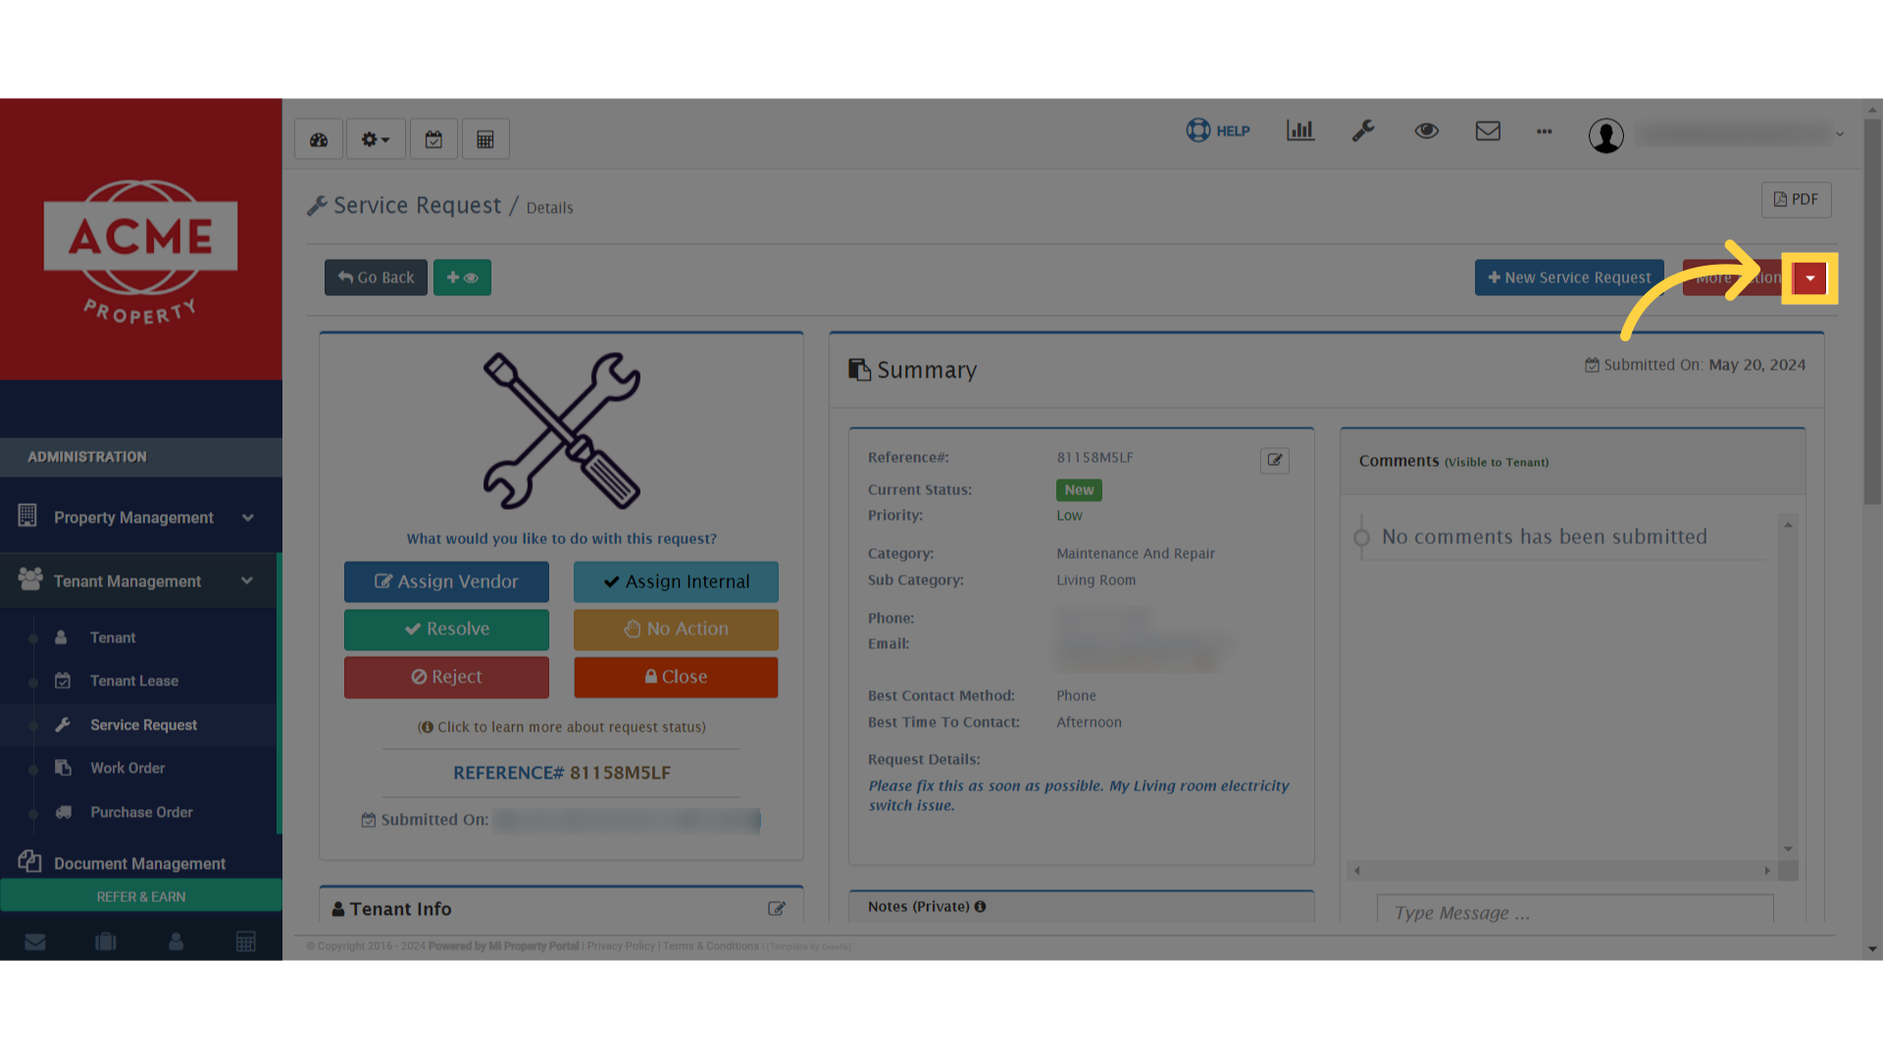The image size is (1883, 1059).
Task: Reject the service request
Action: [x=446, y=678]
